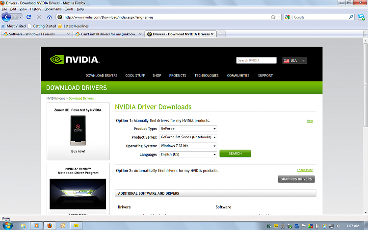
Task: Open the Help menu
Action: click(80, 9)
